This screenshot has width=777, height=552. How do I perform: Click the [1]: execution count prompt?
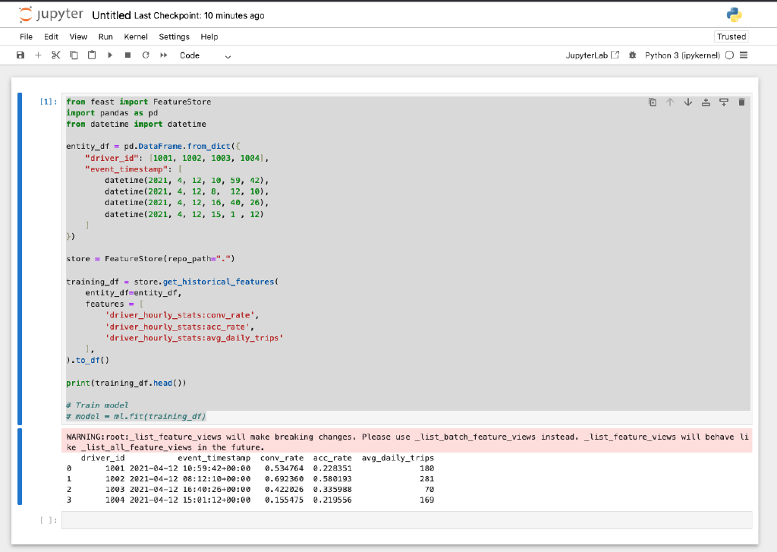tap(49, 102)
